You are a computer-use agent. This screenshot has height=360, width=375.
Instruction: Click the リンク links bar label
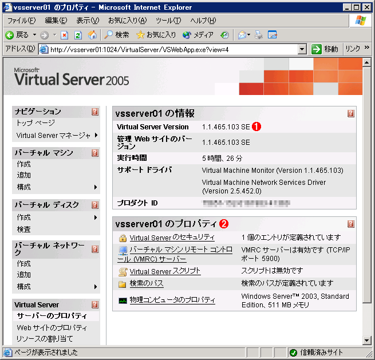353,49
